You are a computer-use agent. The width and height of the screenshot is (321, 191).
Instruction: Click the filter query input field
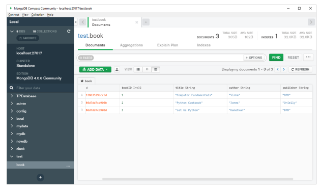168,58
